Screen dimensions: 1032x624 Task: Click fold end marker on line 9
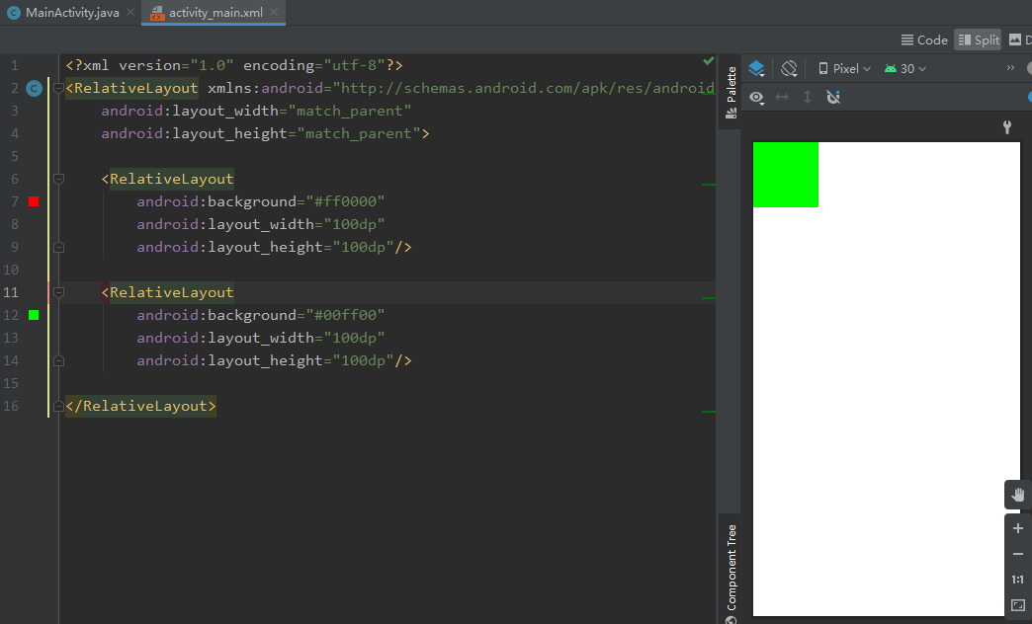(x=58, y=247)
